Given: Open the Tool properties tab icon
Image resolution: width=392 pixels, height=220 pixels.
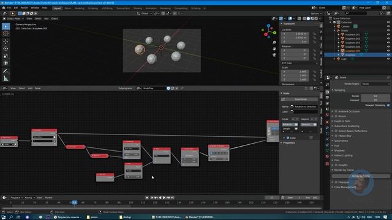Looking at the screenshot, I should coord(327,85).
